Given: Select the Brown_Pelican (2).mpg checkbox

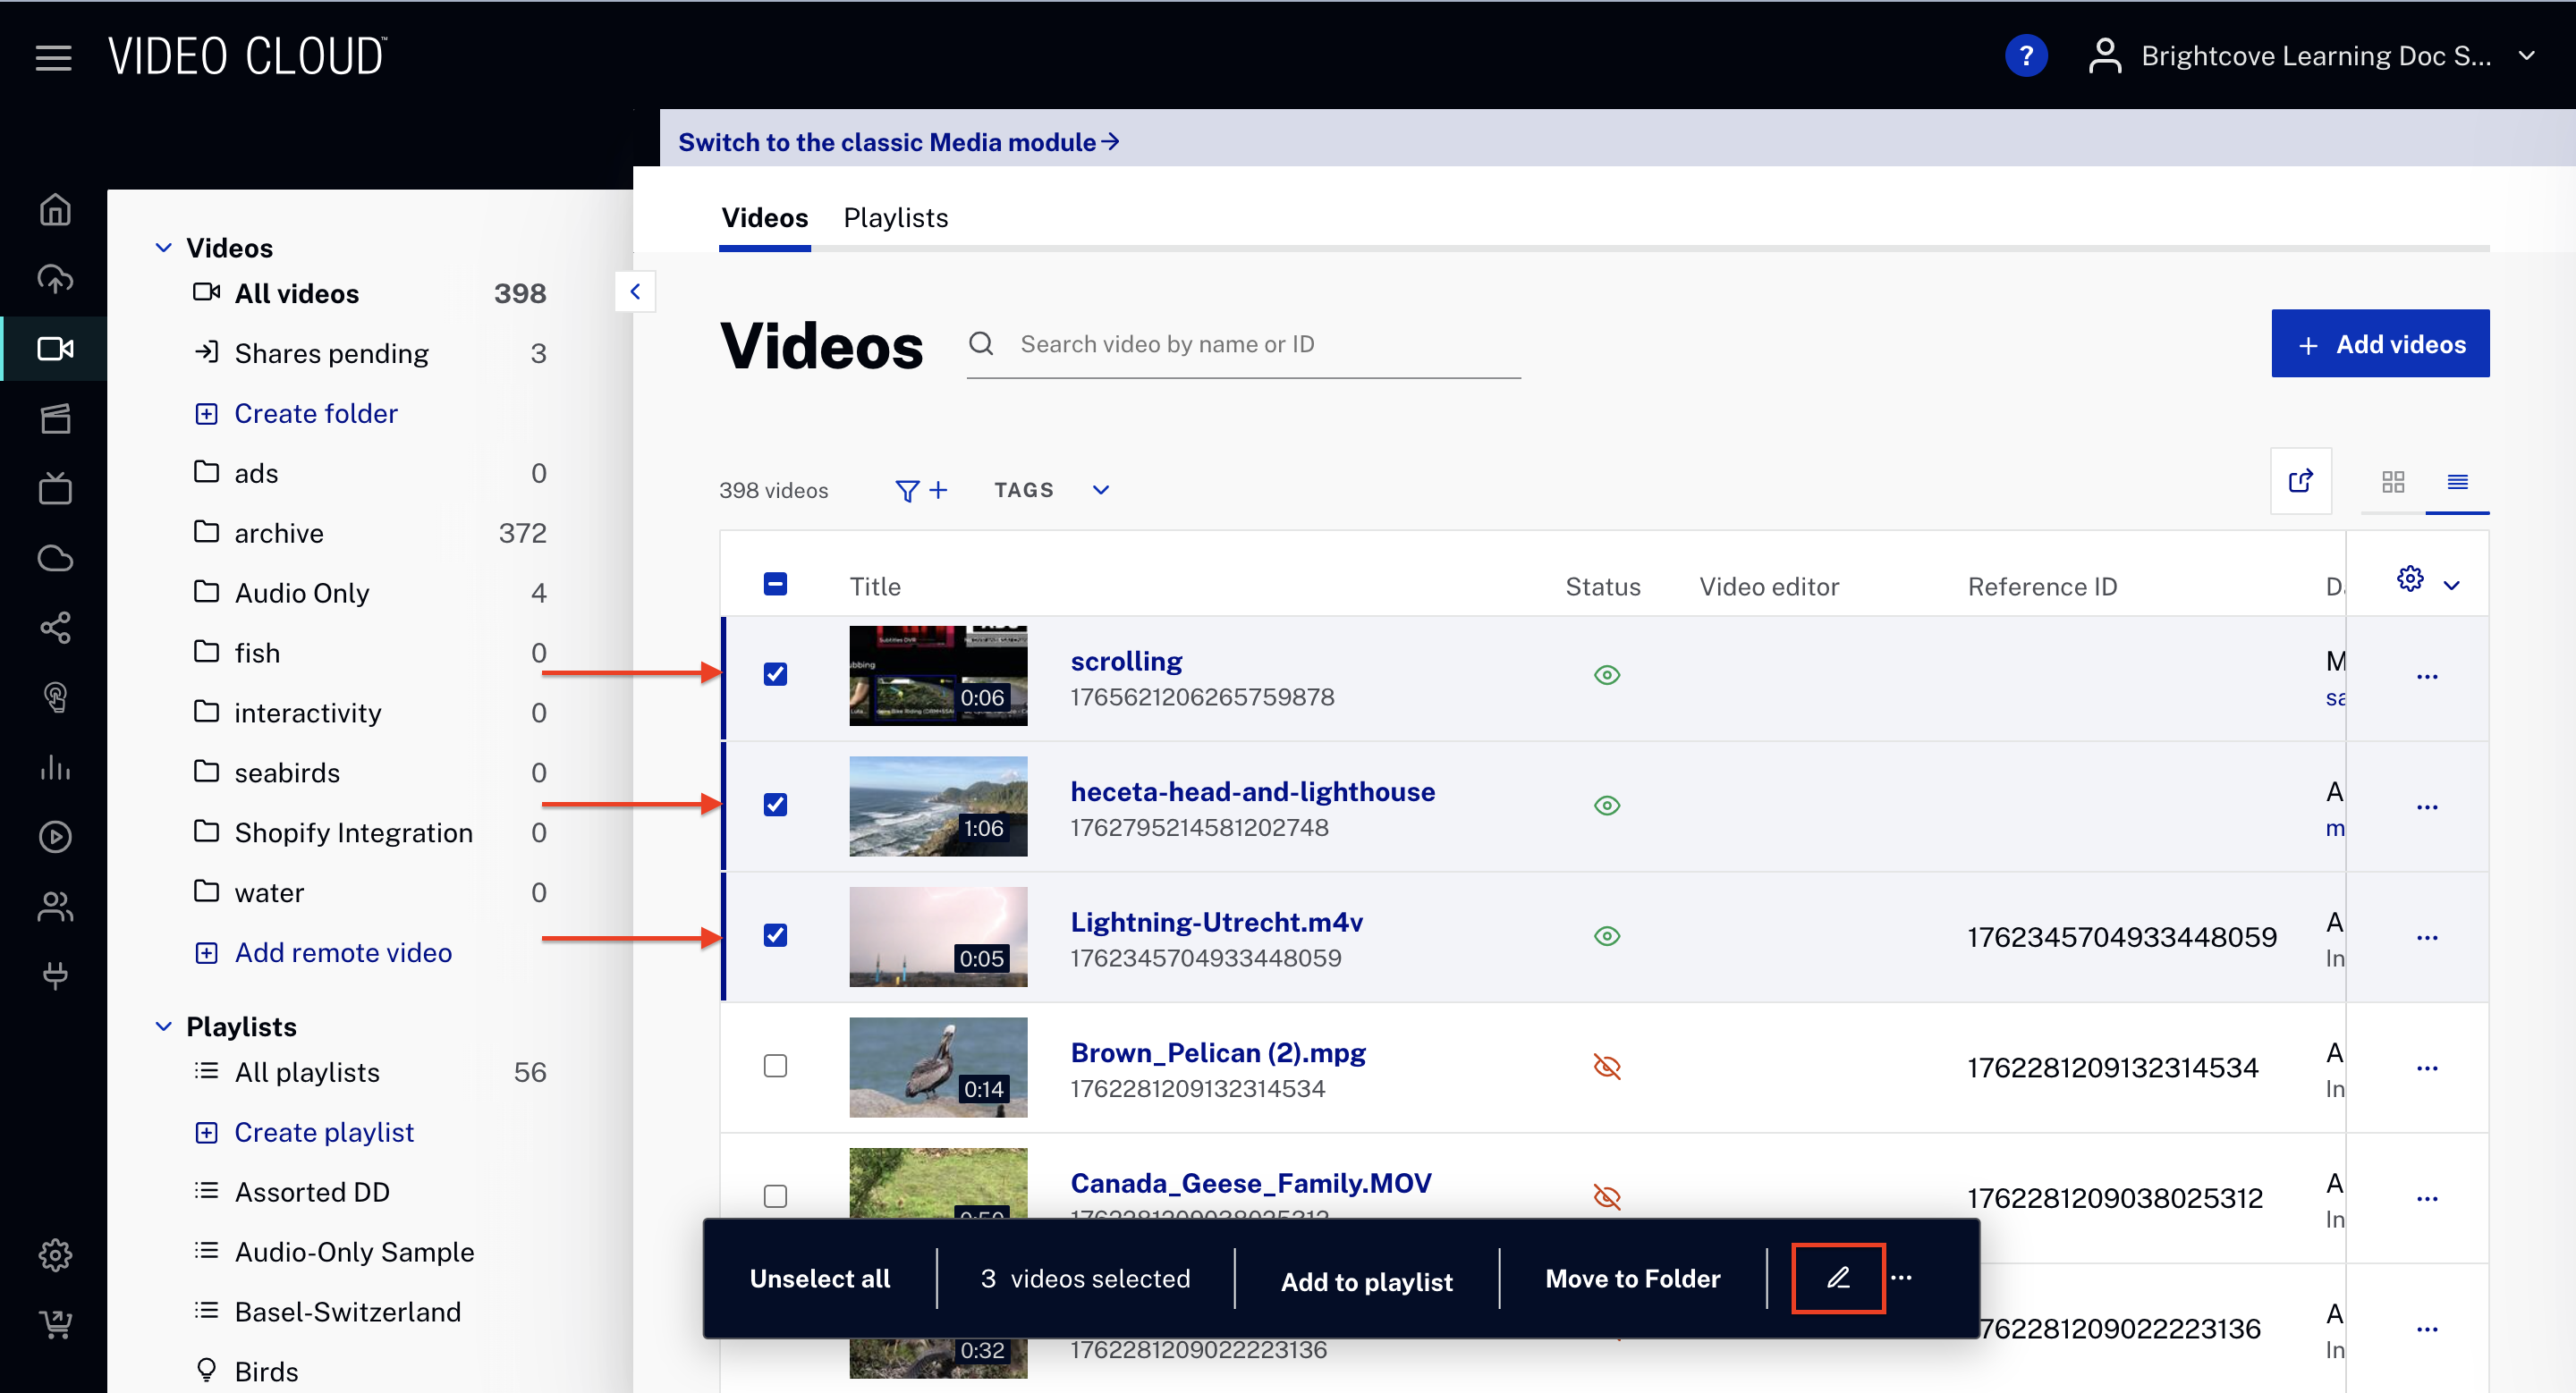Looking at the screenshot, I should point(775,1067).
